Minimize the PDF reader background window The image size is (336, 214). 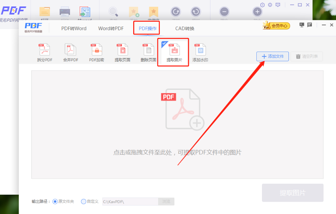(x=292, y=5)
